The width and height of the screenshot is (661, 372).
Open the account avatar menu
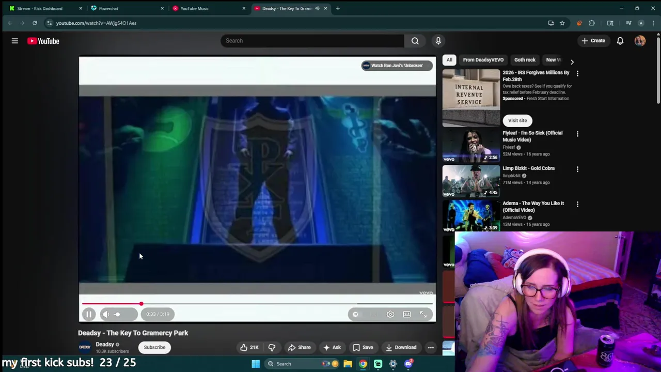[x=640, y=41]
